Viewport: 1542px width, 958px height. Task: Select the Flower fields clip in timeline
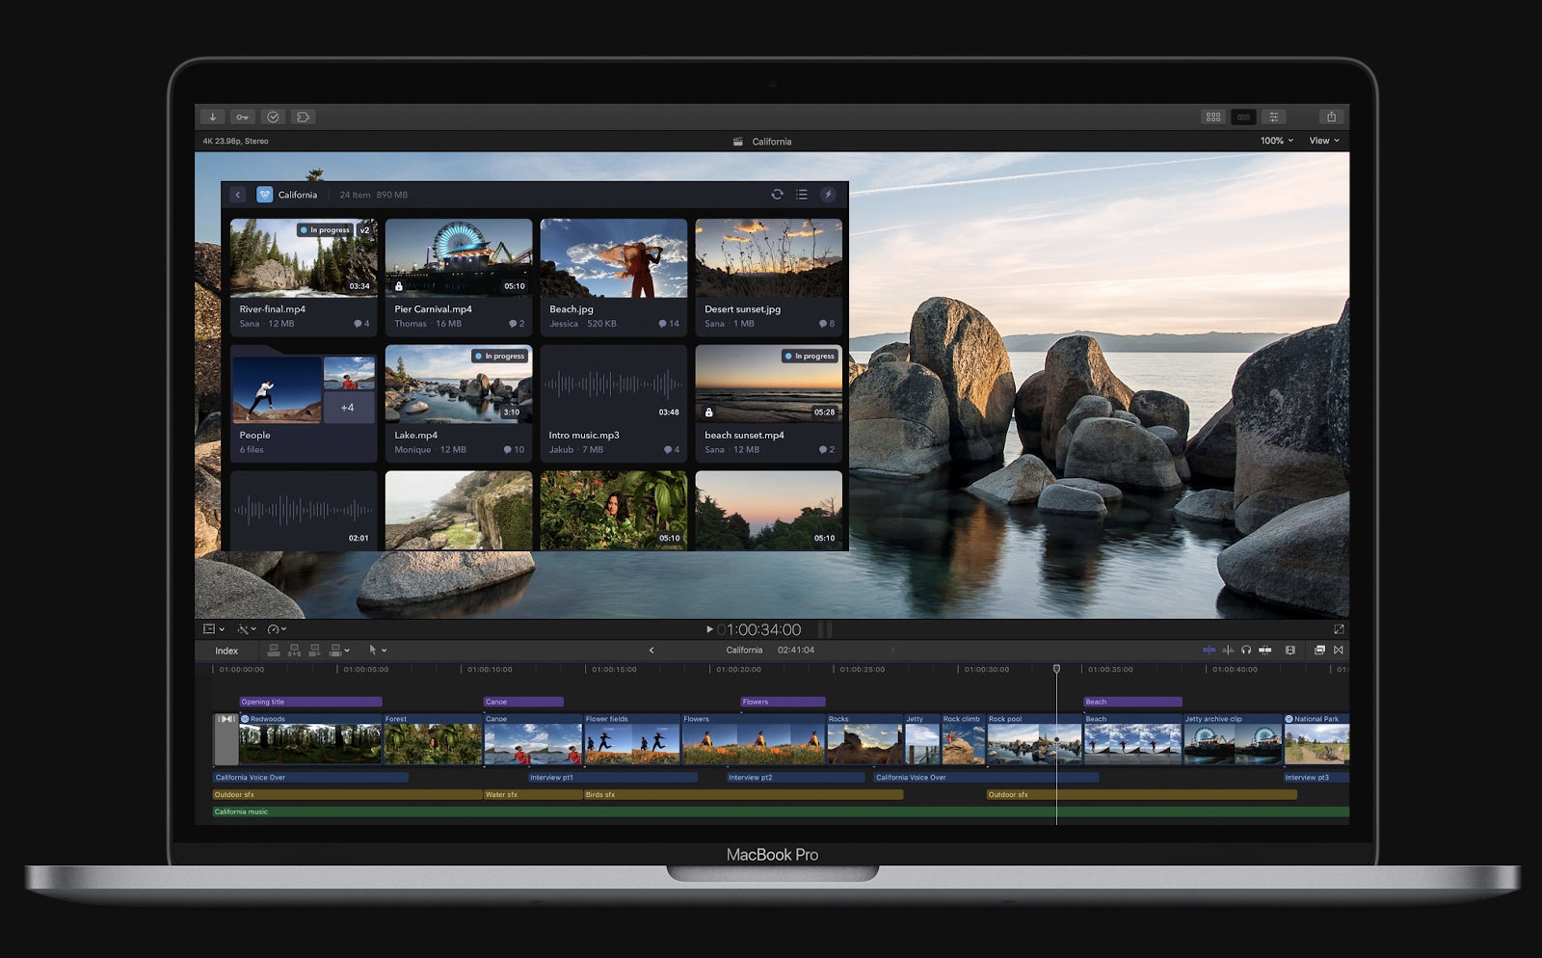(631, 739)
